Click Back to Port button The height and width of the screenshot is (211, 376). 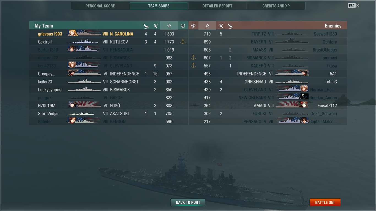point(188,202)
